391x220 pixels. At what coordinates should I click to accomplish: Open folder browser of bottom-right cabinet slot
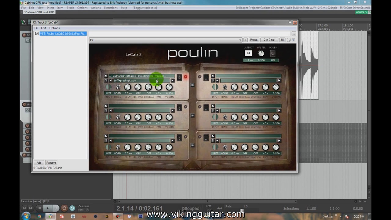213,136
